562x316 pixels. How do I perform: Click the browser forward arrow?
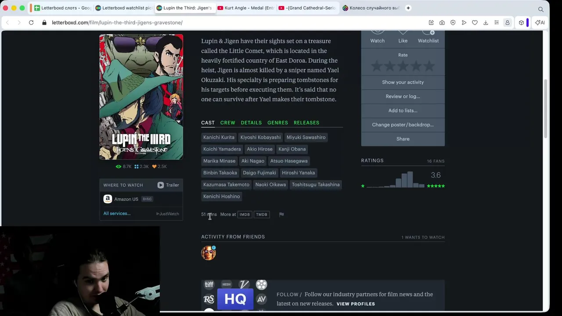pos(19,22)
